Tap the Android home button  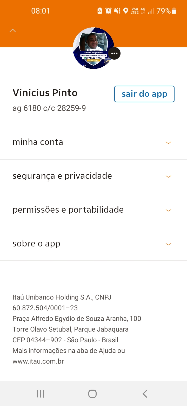pyautogui.click(x=92, y=394)
